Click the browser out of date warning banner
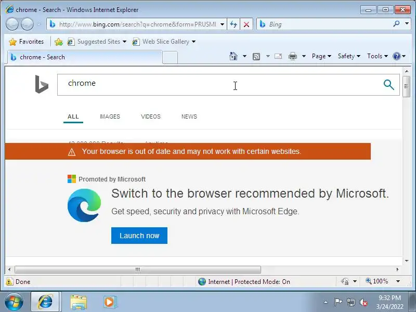Image resolution: width=416 pixels, height=312 pixels. coord(188,151)
